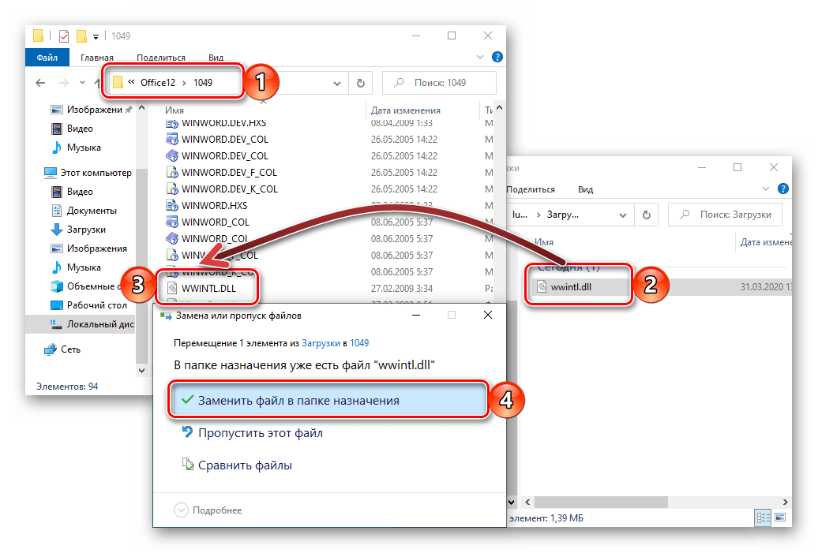This screenshot has height=553, width=818.
Task: Open the Файл tab
Action: point(47,58)
